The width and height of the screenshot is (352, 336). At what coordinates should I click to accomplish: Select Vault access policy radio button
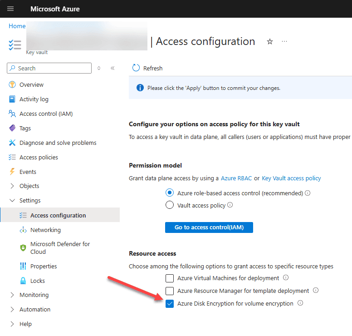click(170, 205)
